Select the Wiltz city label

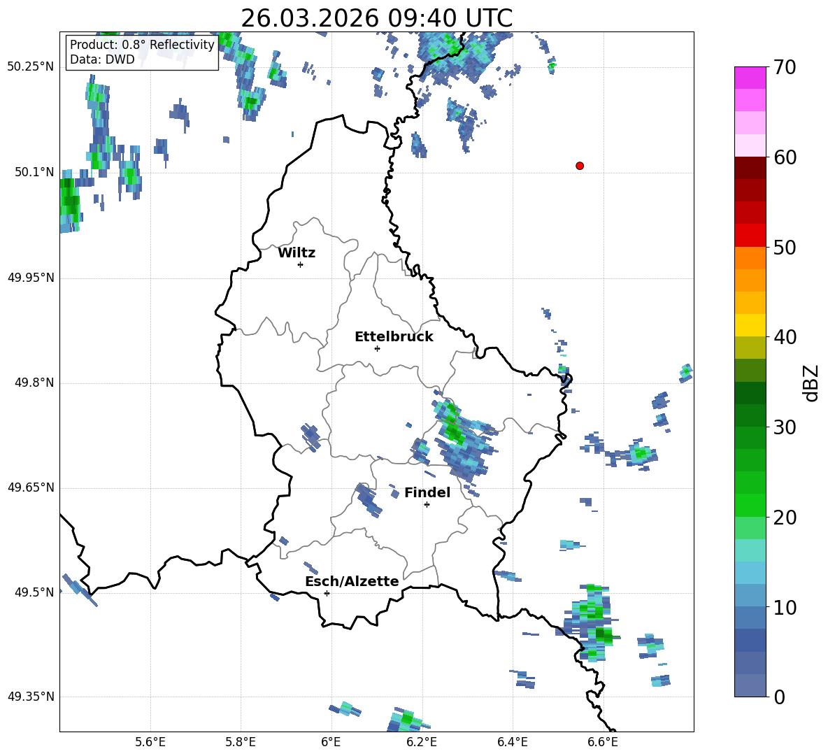(297, 253)
